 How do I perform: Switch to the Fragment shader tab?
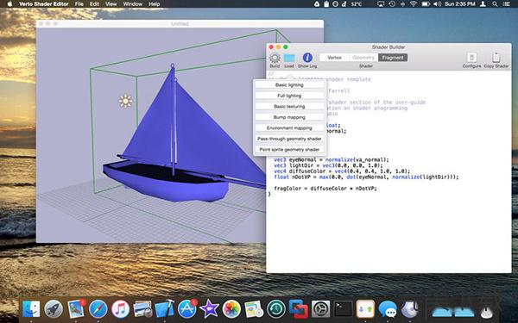pos(393,58)
